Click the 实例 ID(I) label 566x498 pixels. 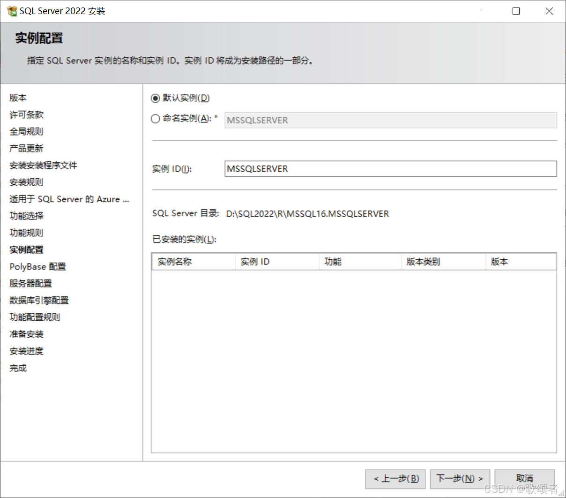click(172, 169)
